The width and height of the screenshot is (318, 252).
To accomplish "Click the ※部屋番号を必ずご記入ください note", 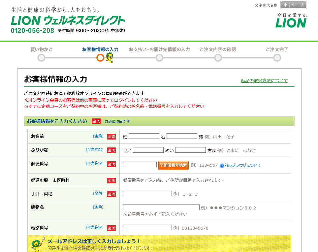I will 155,214.
